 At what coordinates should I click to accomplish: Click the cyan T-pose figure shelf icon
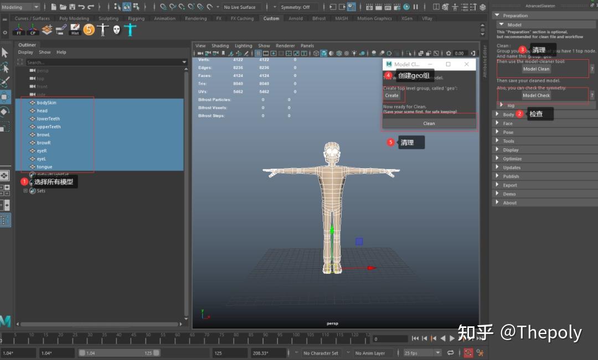click(x=130, y=30)
